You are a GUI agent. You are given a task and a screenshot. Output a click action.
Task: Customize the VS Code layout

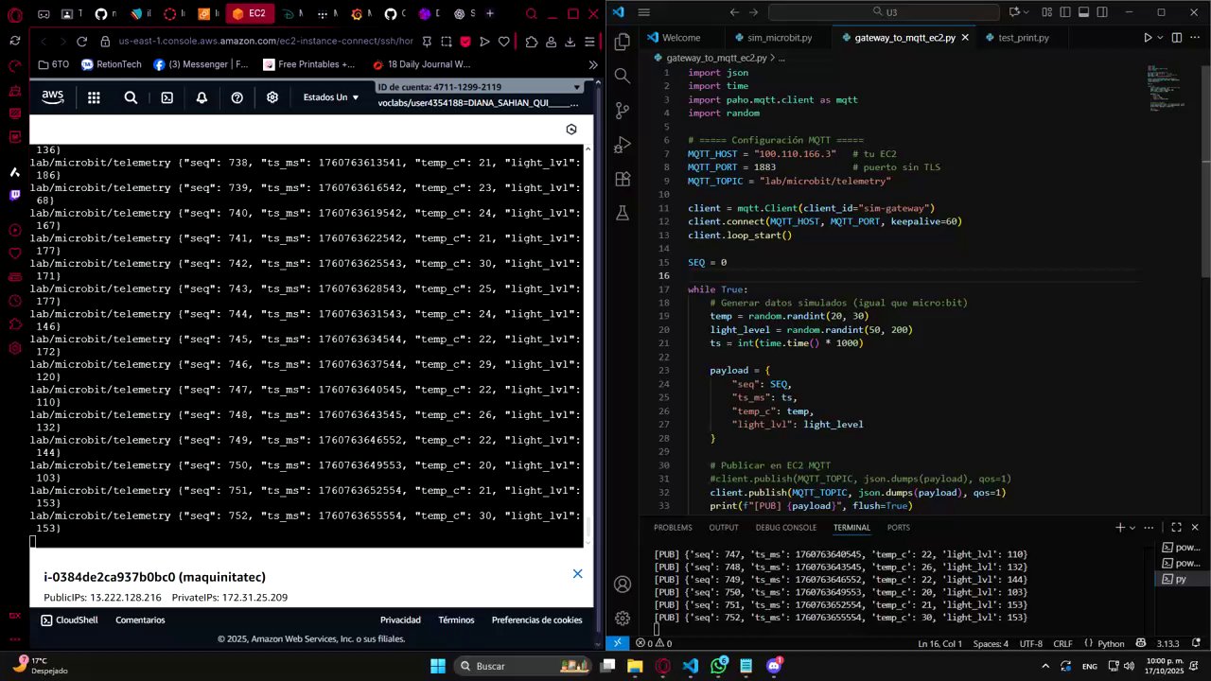(1046, 12)
